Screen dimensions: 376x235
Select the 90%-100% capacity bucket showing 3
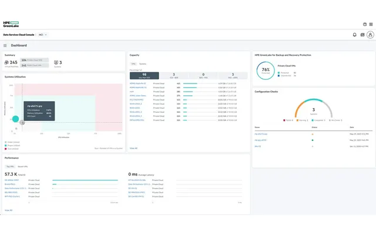pos(233,76)
